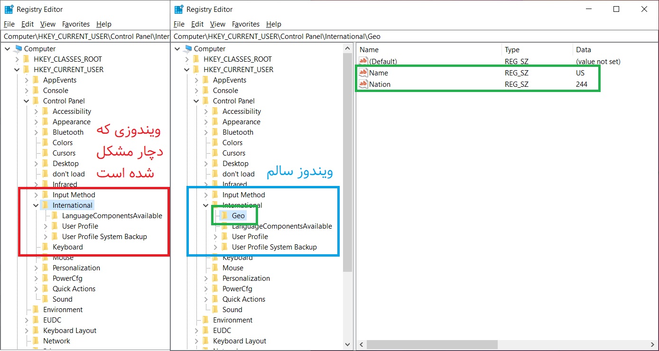Click the Nation value's ab string icon
This screenshot has width=659, height=351.
click(x=363, y=84)
